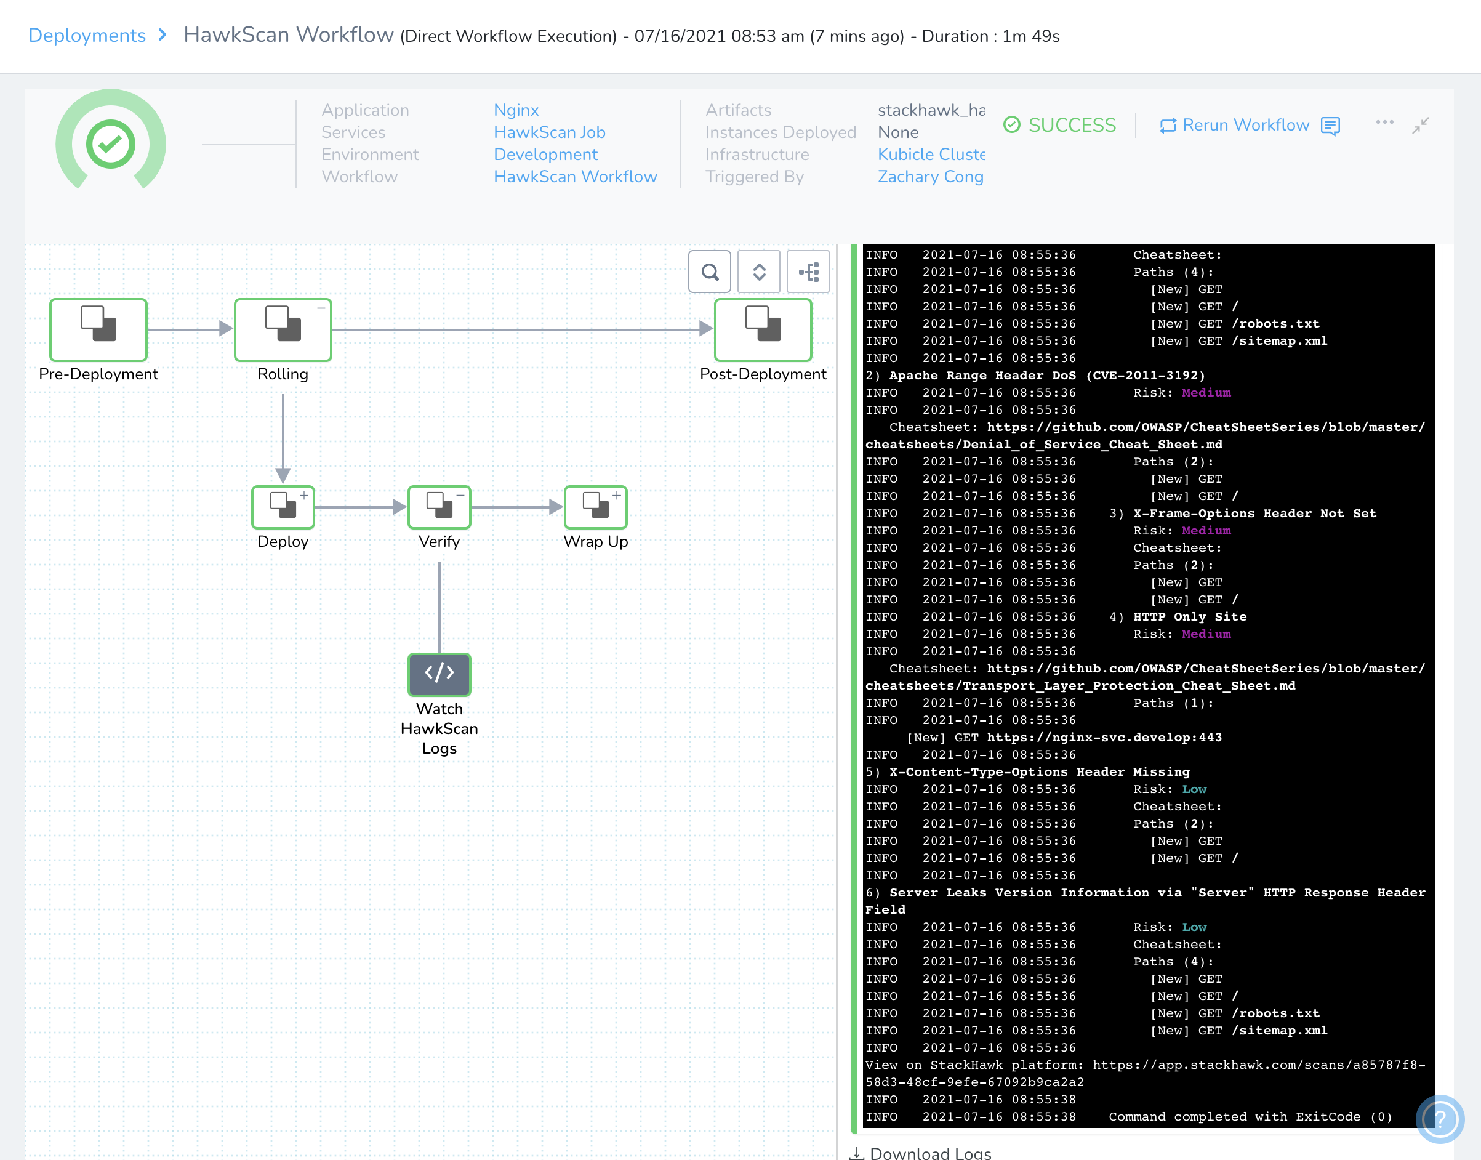Screen dimensions: 1481x1160
Task: Open the execution notes comment icon
Action: click(1330, 126)
